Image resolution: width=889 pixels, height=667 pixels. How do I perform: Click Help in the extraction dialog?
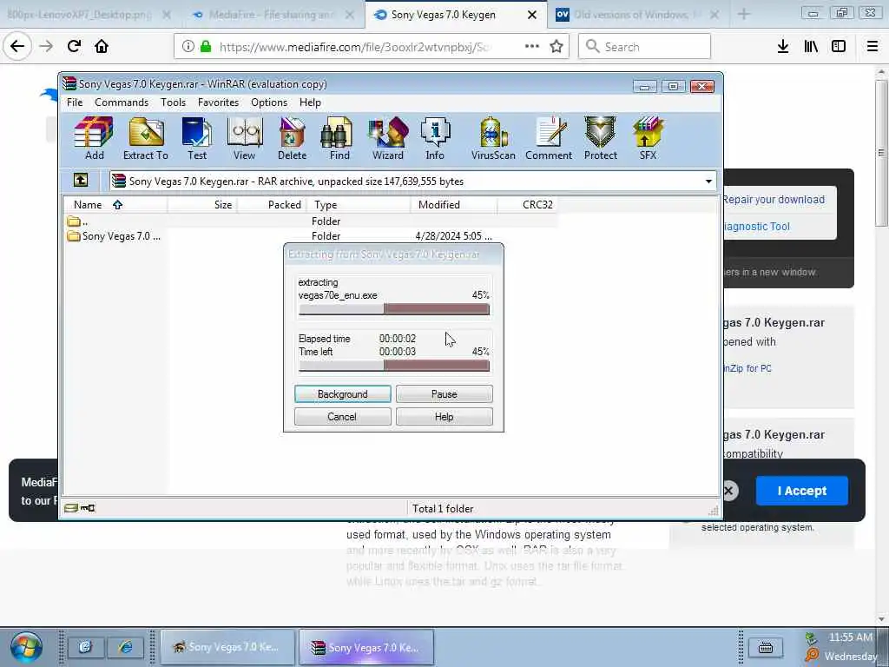[x=444, y=417]
